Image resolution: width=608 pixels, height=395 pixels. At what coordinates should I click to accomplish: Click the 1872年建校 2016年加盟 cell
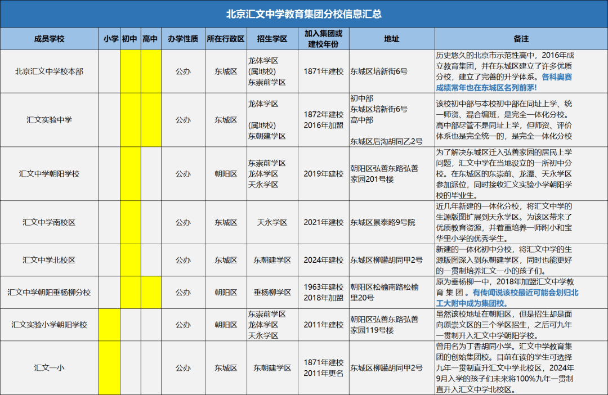coord(323,120)
